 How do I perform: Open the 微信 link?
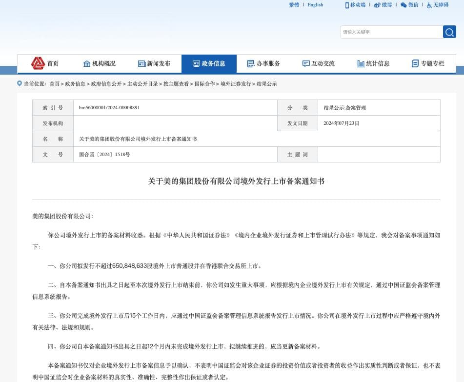point(413,5)
